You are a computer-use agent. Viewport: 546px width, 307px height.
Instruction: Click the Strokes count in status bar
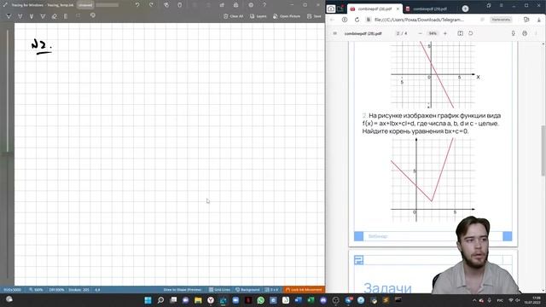pos(78,290)
